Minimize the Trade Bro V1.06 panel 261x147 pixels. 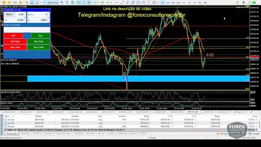(x=46, y=10)
